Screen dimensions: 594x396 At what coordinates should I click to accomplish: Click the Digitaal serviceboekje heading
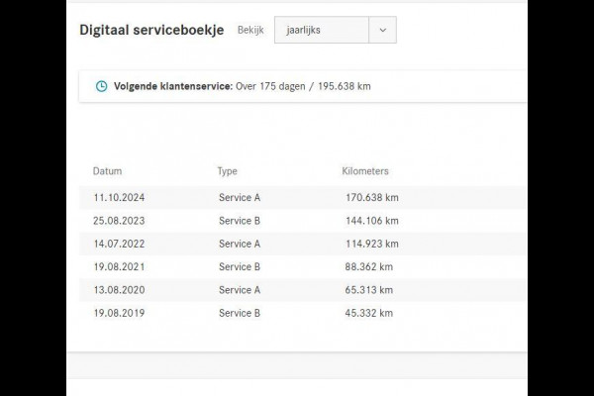(x=151, y=30)
